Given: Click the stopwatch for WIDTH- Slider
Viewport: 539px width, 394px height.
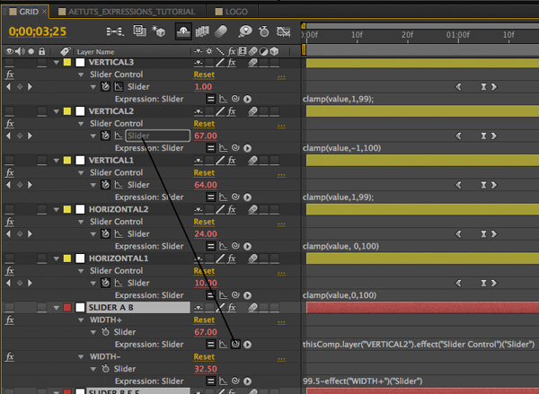Looking at the screenshot, I should click(105, 369).
